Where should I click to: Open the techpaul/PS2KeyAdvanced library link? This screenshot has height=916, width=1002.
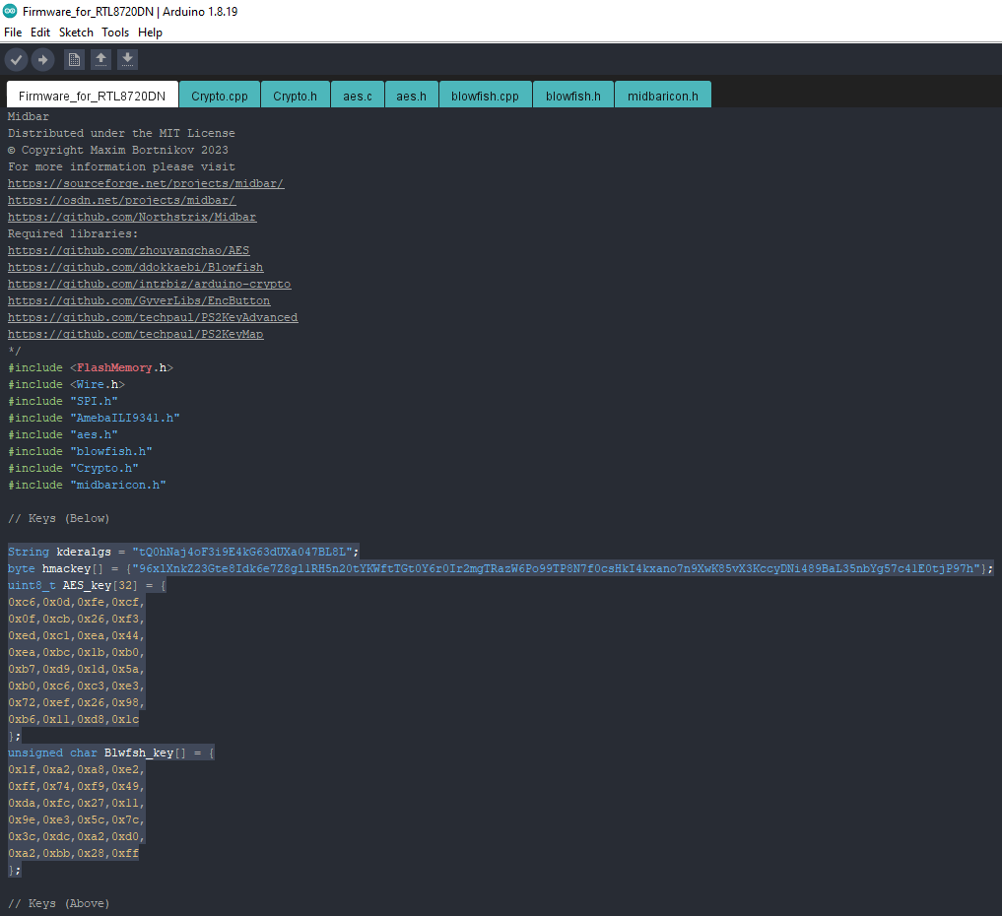click(x=153, y=317)
